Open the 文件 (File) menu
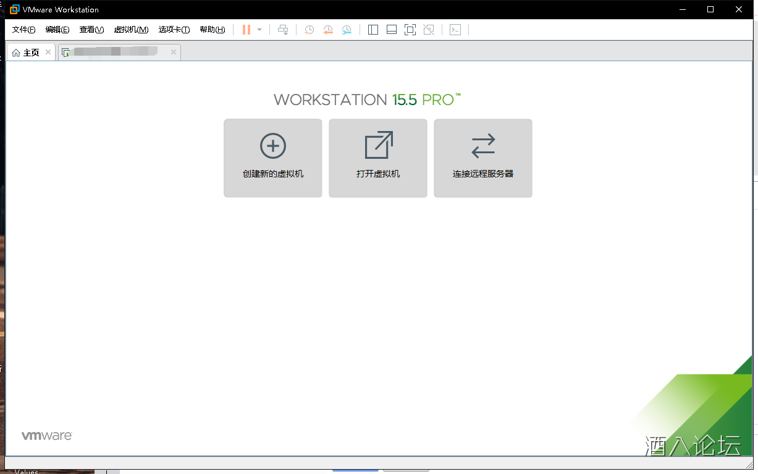Screen dimensions: 758x474 [23, 30]
